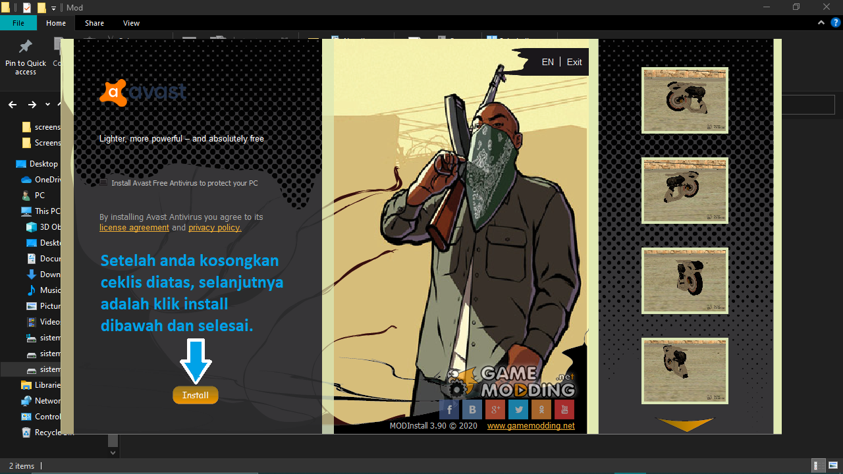Change language via the EN button

(547, 62)
